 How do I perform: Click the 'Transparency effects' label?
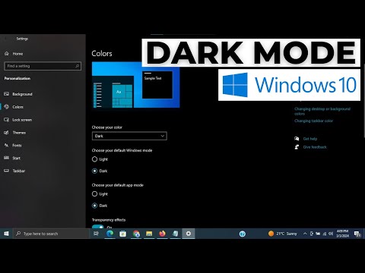pyautogui.click(x=109, y=220)
